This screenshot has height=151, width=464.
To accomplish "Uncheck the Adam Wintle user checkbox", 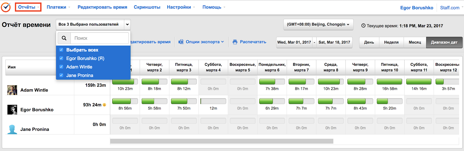I will [61, 67].
